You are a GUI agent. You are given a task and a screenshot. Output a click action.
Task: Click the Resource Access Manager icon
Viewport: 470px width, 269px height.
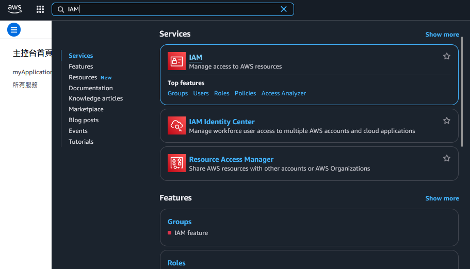[x=176, y=163]
